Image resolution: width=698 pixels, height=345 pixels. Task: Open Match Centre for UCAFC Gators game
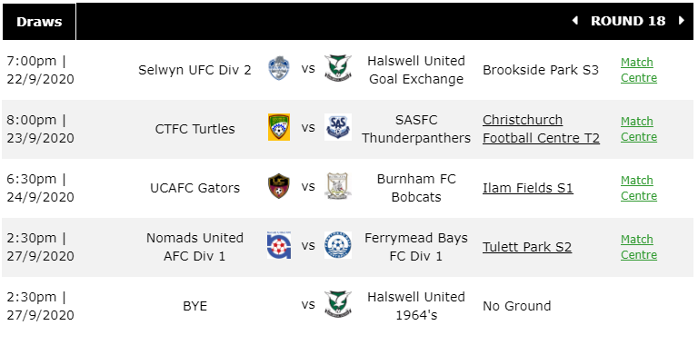click(x=639, y=189)
